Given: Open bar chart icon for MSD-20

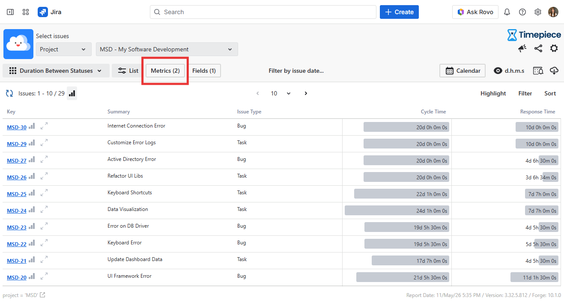Looking at the screenshot, I should click(32, 276).
